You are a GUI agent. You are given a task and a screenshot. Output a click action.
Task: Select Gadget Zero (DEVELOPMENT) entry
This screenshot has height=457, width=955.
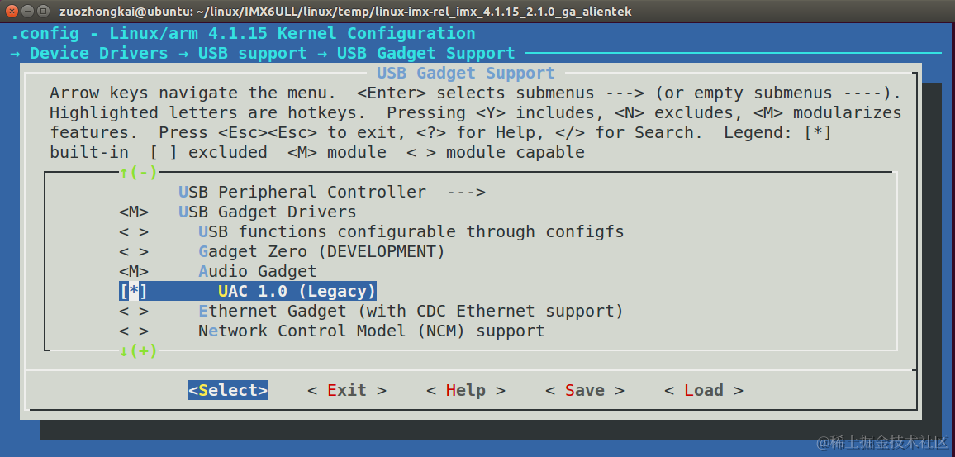tap(321, 252)
